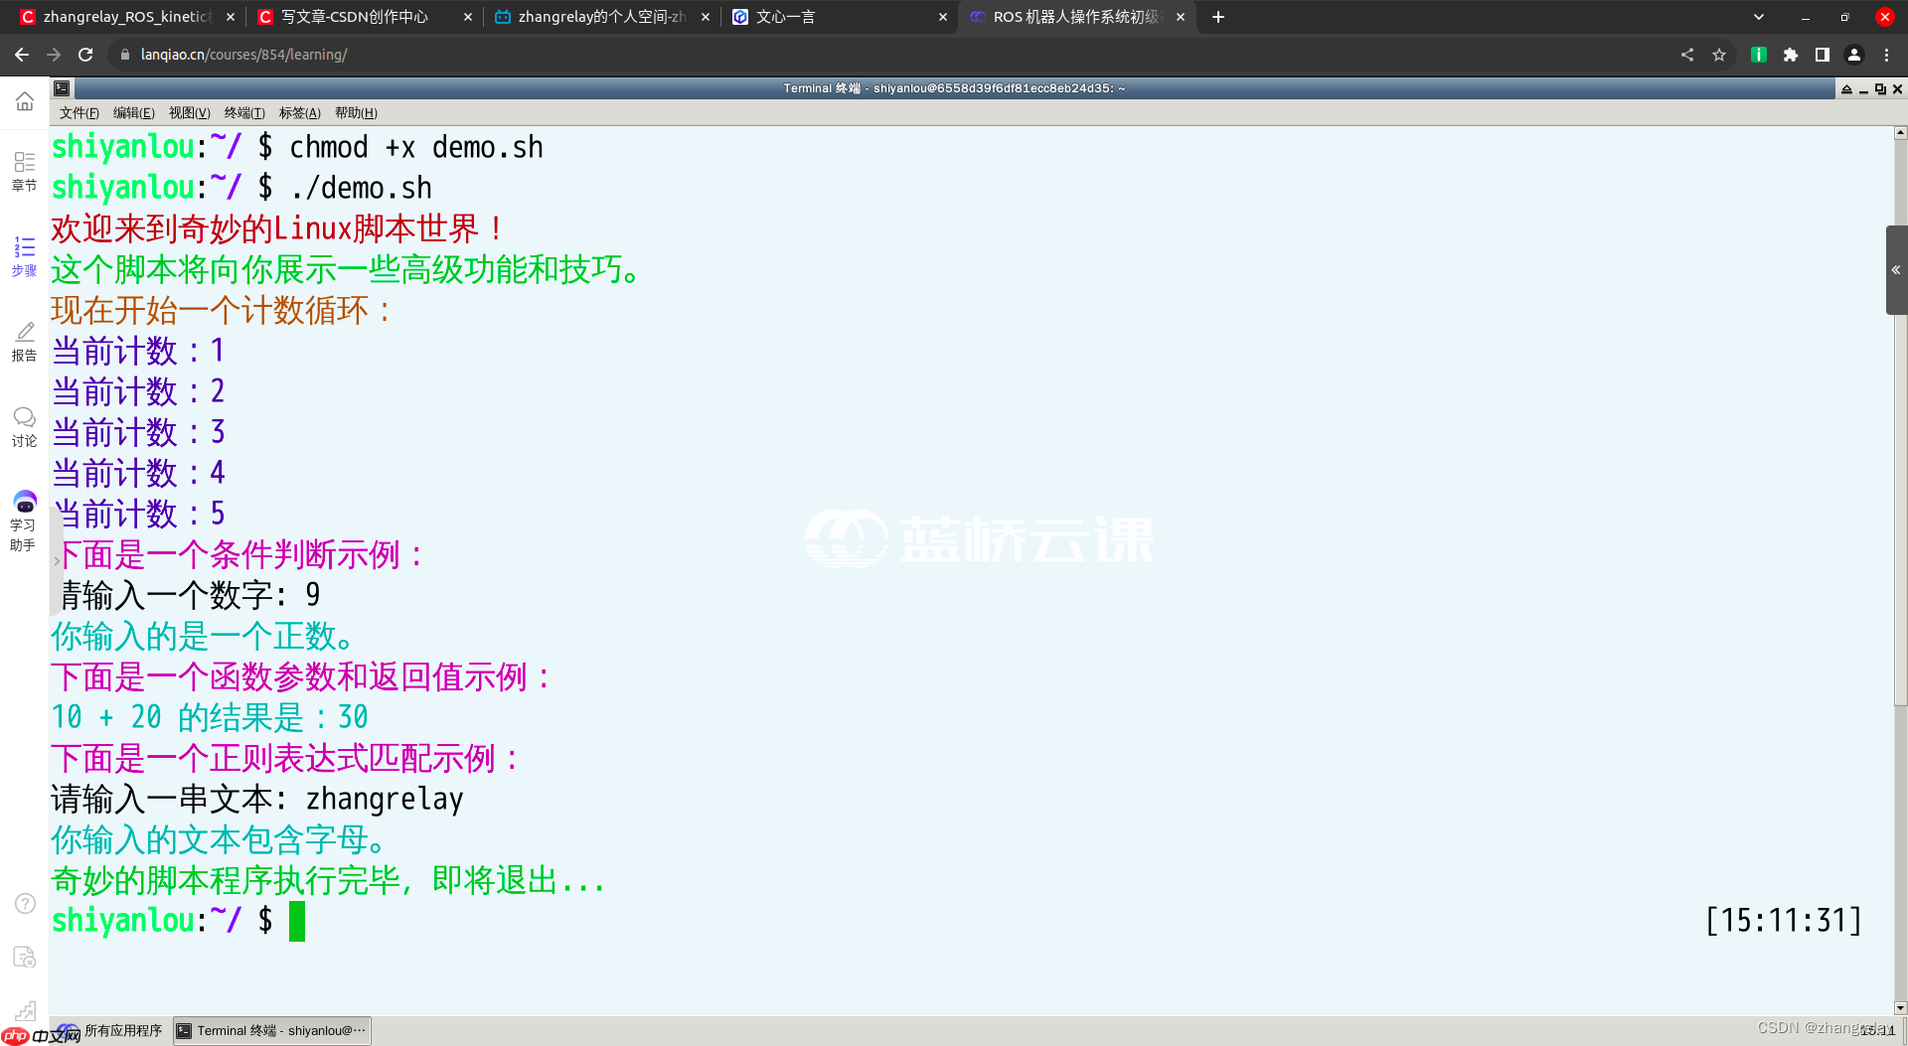Click the green terminal cursor at the prompt

pyautogui.click(x=297, y=921)
